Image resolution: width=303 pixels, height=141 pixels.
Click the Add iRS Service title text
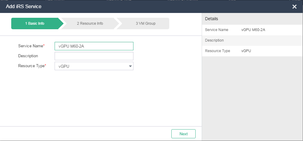coord(24,7)
